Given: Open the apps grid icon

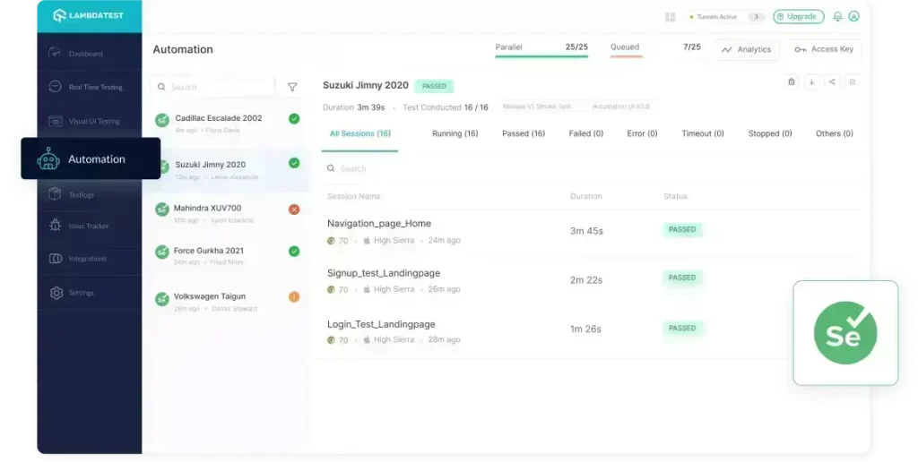Looking at the screenshot, I should point(671,17).
